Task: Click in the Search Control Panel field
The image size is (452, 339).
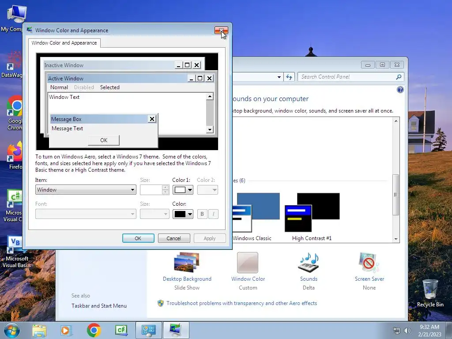Action: tap(347, 77)
